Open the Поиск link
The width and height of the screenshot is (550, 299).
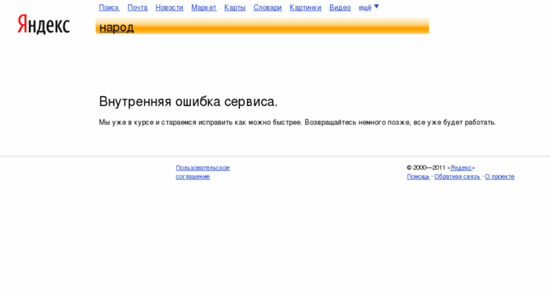[x=109, y=8]
